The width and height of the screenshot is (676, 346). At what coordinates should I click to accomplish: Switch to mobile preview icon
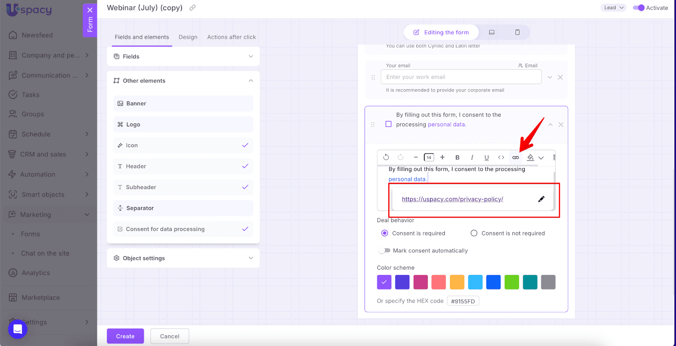tap(517, 33)
